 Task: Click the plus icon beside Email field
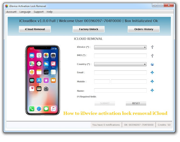[x=152, y=72]
